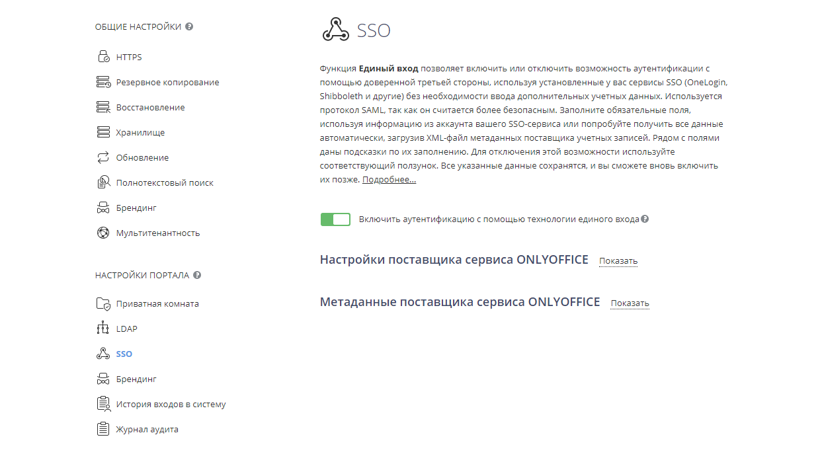820x468 pixels.
Task: Click the HTTPS lock icon
Action: (103, 57)
